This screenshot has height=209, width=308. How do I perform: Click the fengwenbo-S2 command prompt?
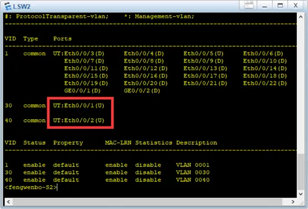click(x=31, y=187)
